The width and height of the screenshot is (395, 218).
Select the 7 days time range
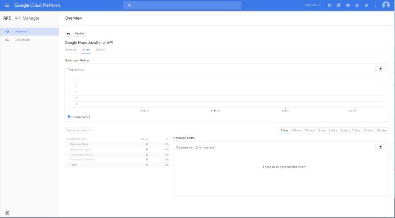(x=356, y=130)
